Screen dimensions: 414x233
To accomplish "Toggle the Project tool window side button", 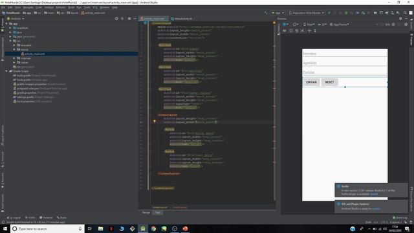I will [3, 25].
